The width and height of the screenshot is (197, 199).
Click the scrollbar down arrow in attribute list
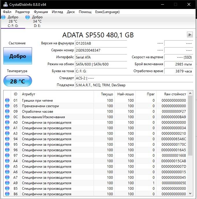click(x=190, y=193)
